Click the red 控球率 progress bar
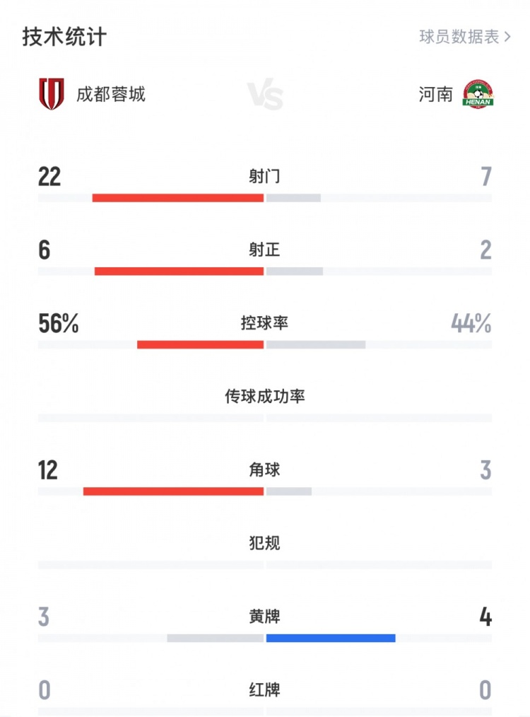530x717 pixels. 200,344
